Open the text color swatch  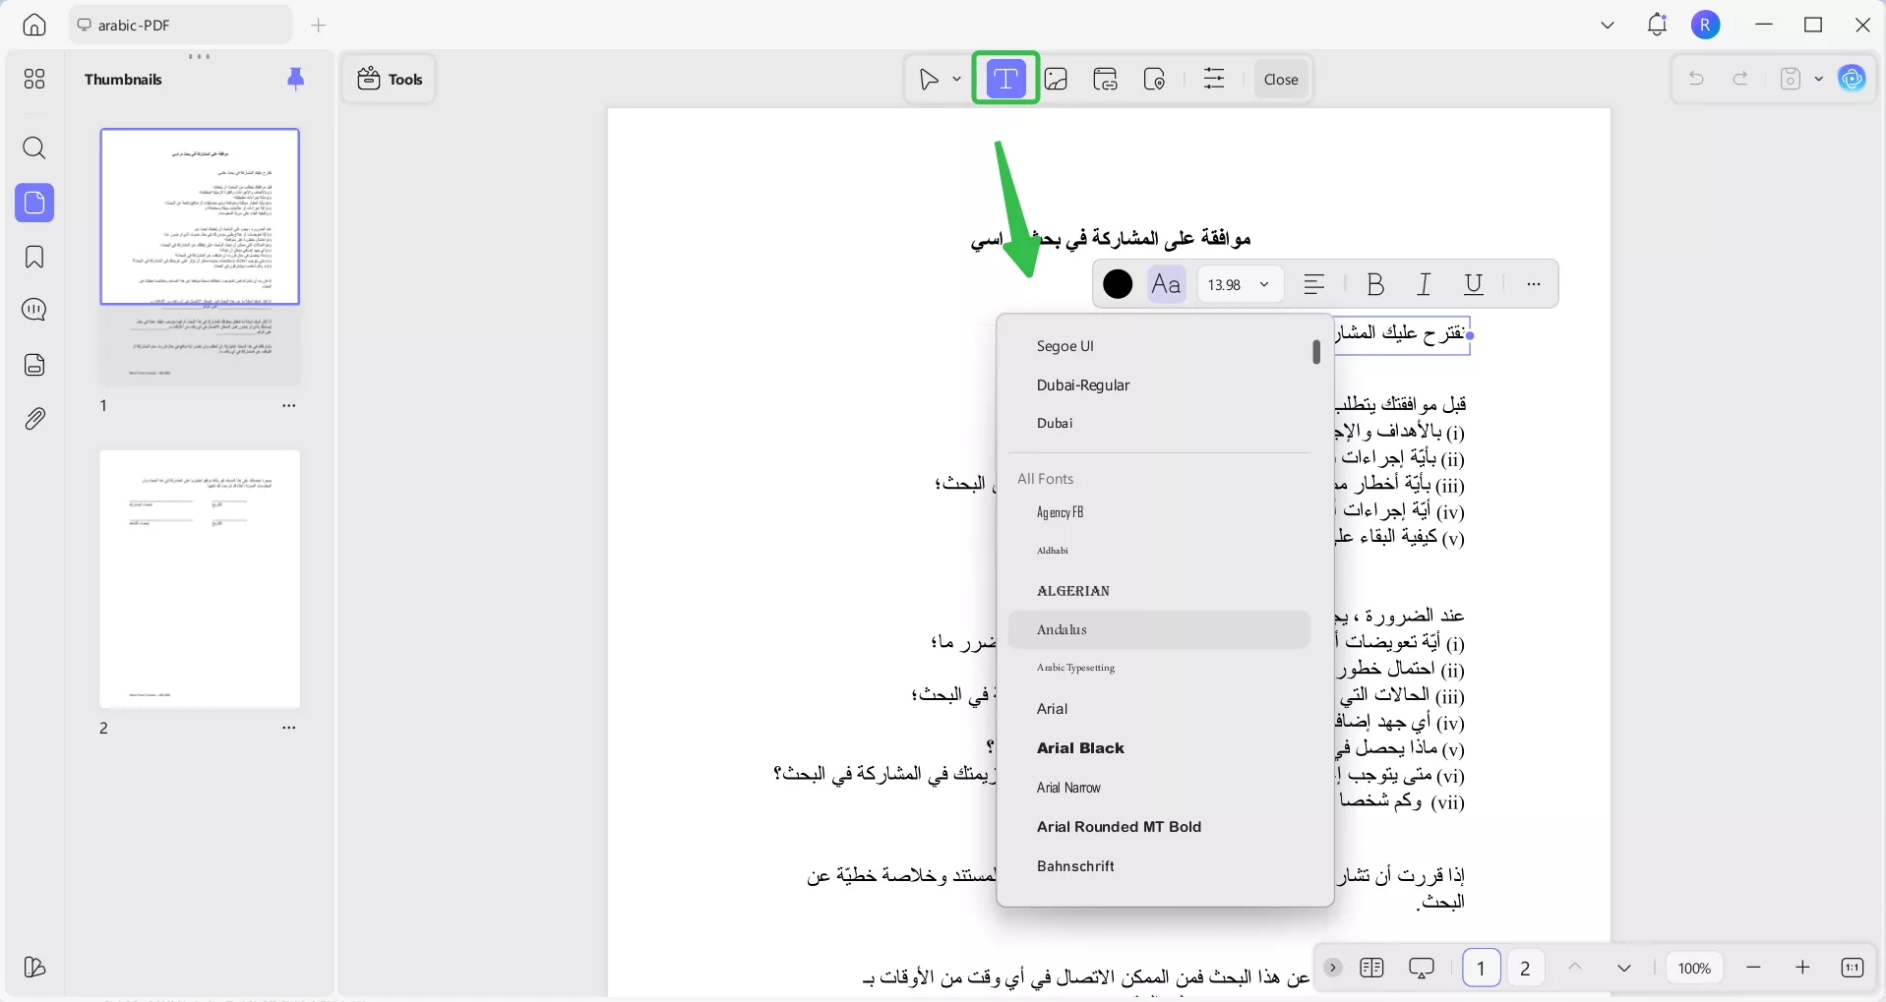click(x=1116, y=284)
